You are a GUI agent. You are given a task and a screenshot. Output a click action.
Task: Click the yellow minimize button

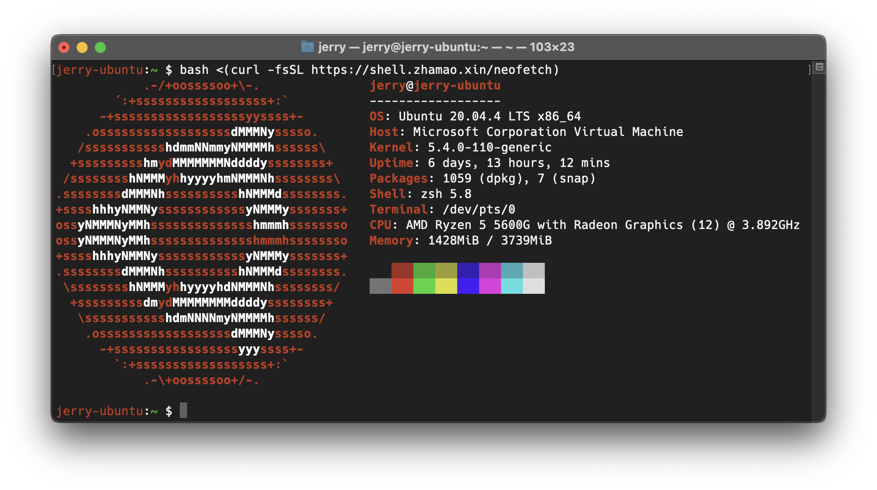click(82, 47)
